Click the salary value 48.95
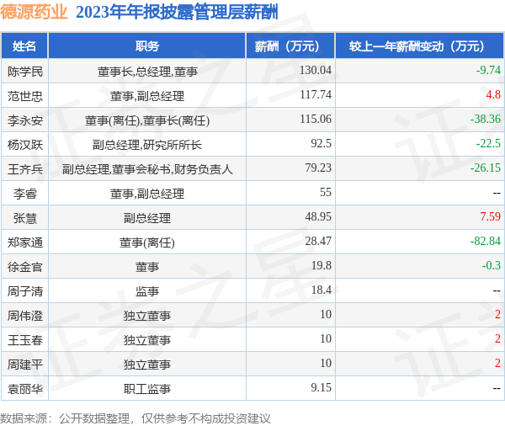 pos(318,216)
